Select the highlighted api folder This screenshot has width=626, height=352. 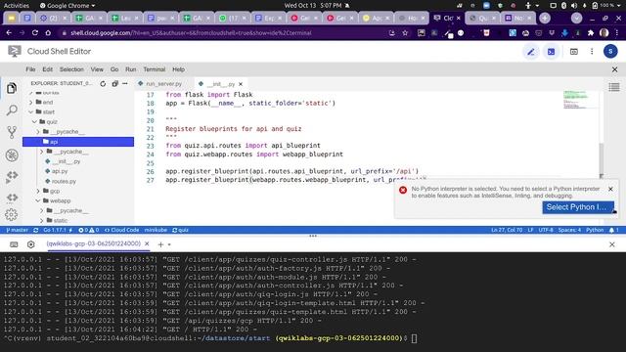pos(78,142)
